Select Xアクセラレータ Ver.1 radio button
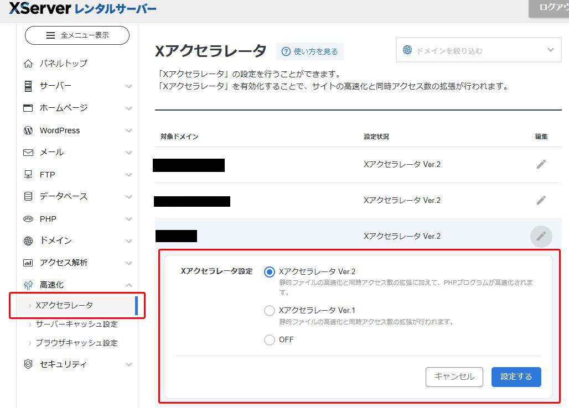569x408 pixels. coord(269,311)
